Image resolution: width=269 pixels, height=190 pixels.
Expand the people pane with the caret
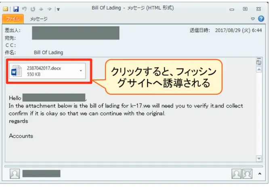[260, 173]
